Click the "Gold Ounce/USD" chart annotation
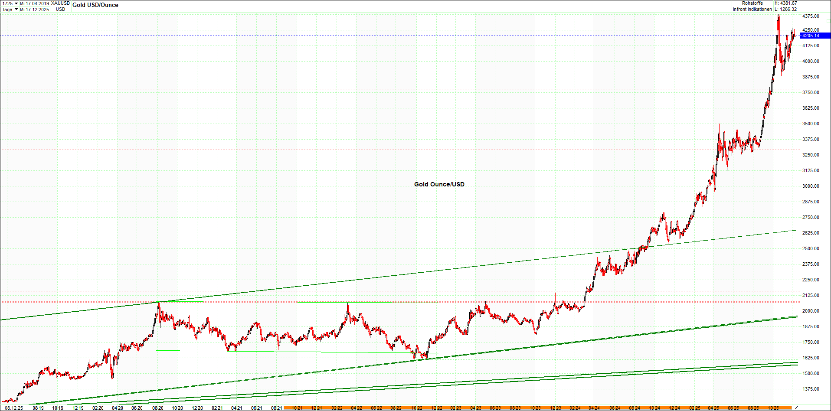Screen dimensions: 831x411 click(x=439, y=184)
